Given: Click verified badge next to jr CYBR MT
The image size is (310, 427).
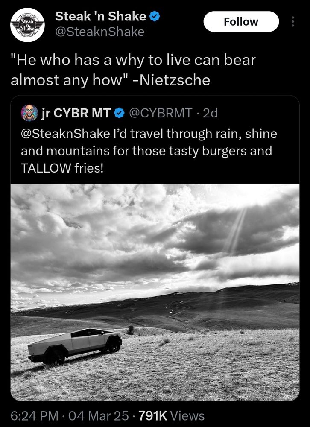Looking at the screenshot, I should click(x=120, y=113).
